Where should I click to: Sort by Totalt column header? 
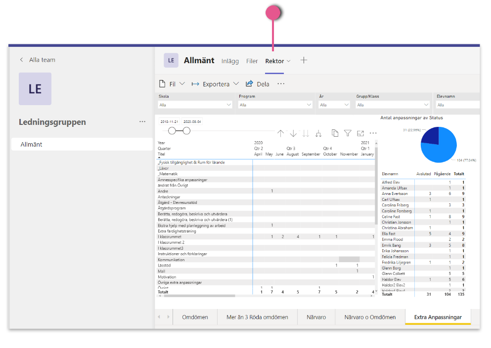(459, 174)
